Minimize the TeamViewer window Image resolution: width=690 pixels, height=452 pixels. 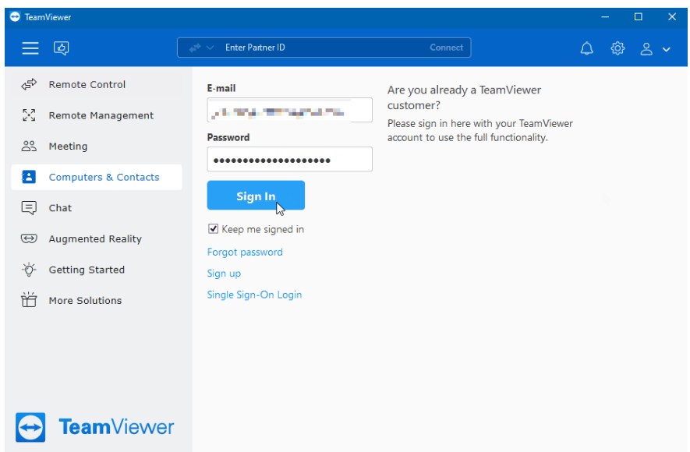pyautogui.click(x=606, y=16)
